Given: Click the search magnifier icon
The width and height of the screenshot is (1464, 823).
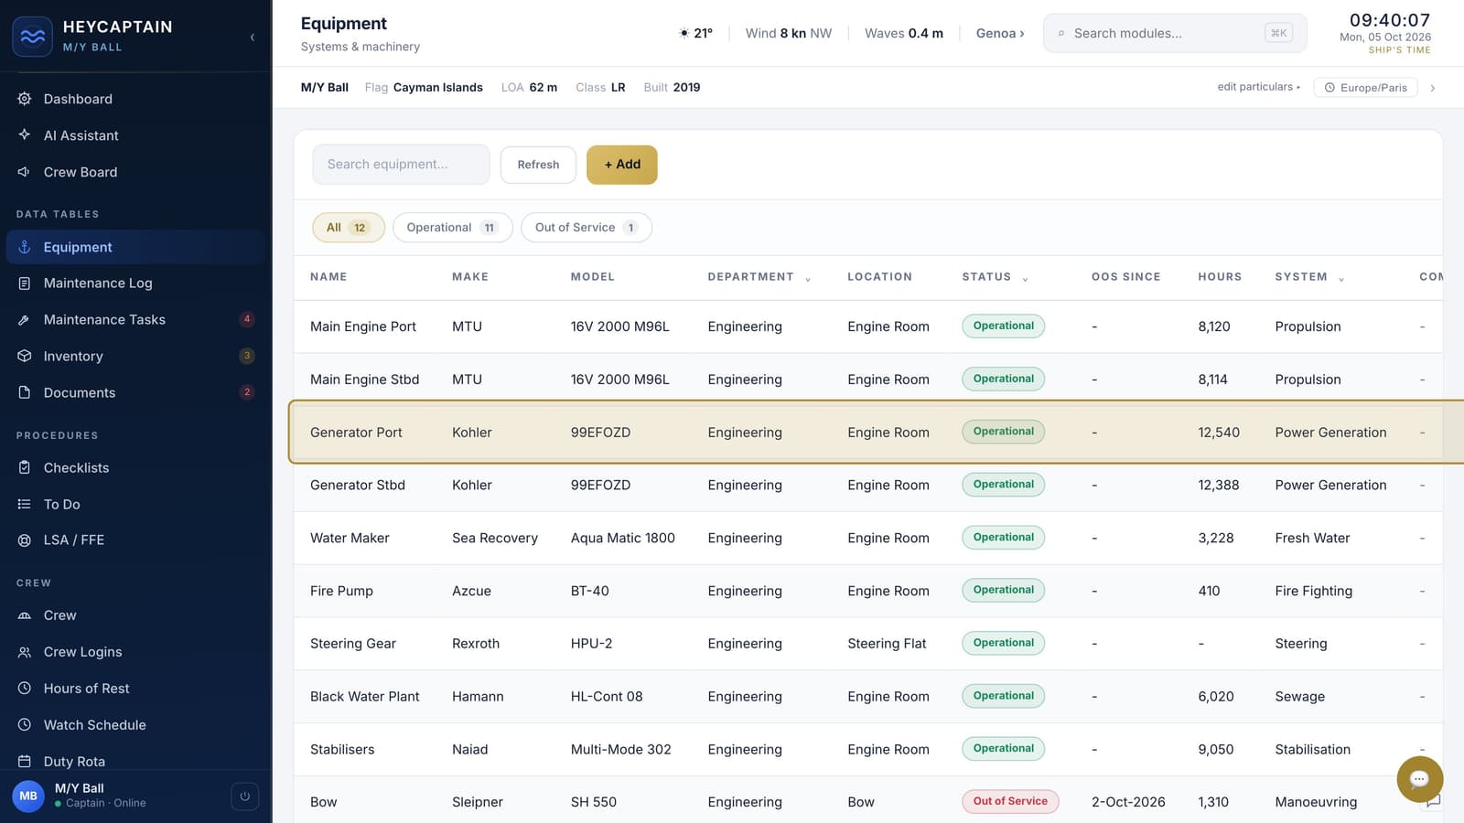Looking at the screenshot, I should coord(1061,34).
